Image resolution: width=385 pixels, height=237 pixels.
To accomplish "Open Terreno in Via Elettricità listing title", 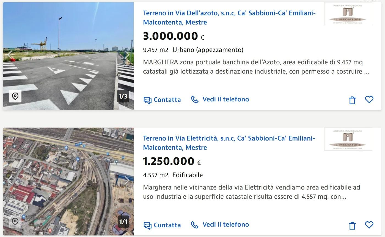I will 229,143.
